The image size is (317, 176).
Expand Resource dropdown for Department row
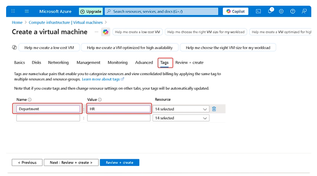coord(181,109)
